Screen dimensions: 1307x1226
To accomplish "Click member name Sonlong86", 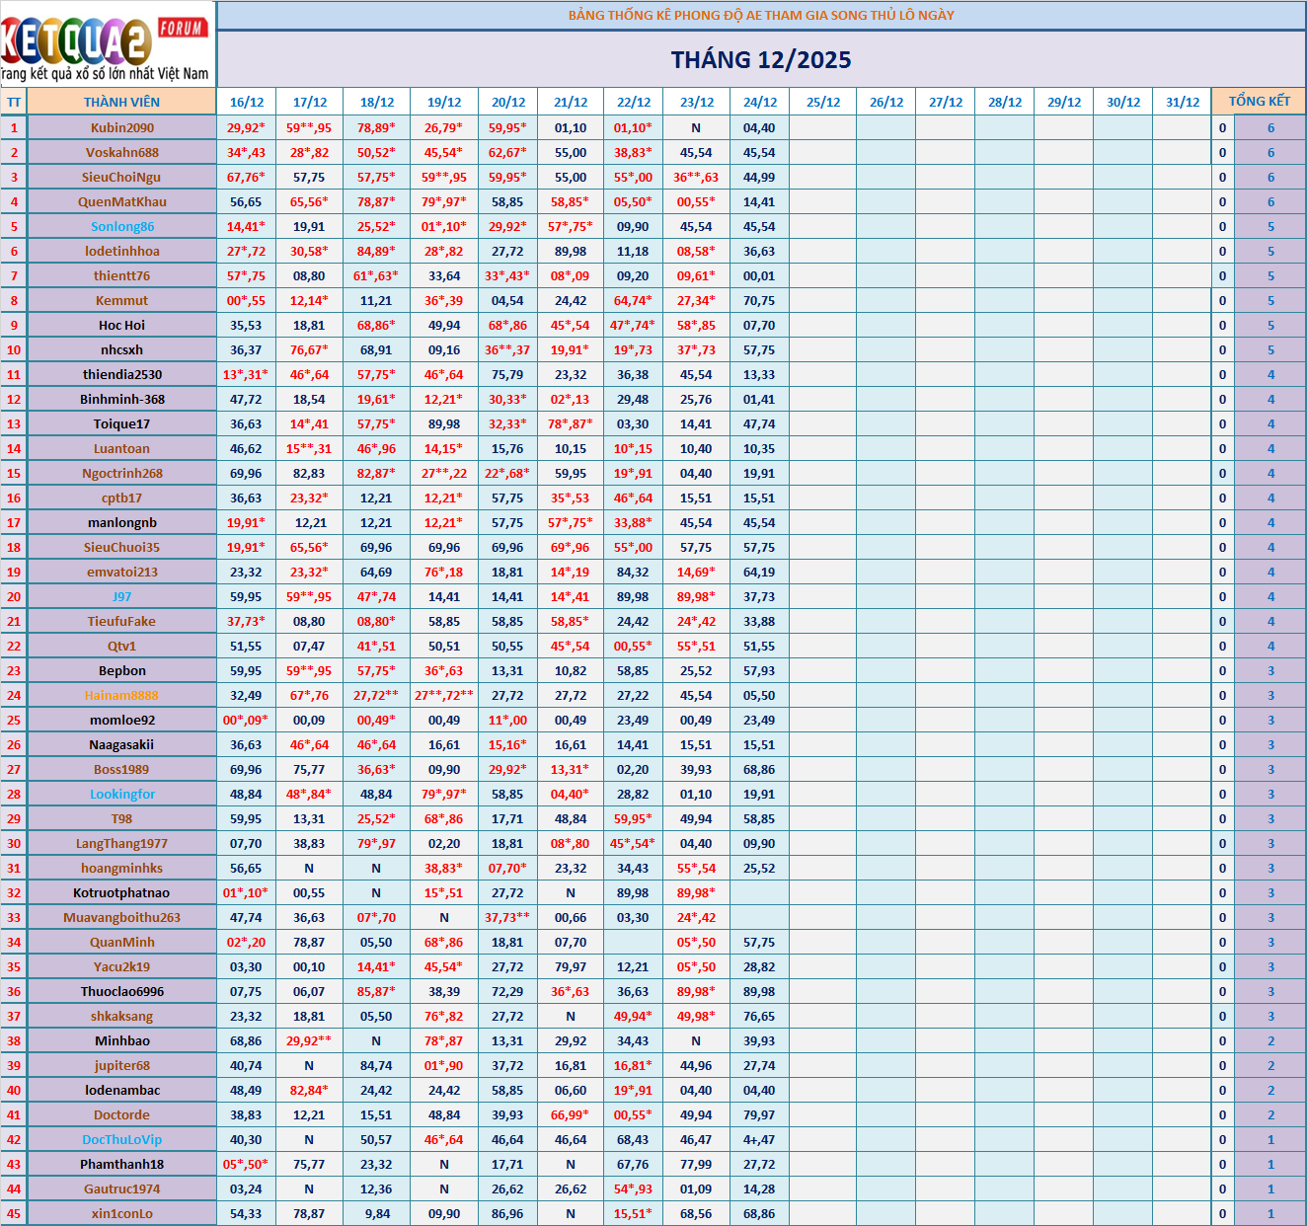I will point(121,226).
